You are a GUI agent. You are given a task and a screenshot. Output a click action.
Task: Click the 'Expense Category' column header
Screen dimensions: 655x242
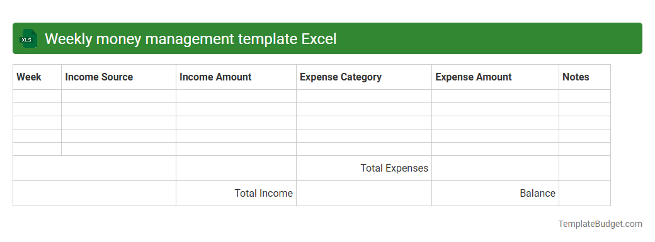[x=364, y=77]
